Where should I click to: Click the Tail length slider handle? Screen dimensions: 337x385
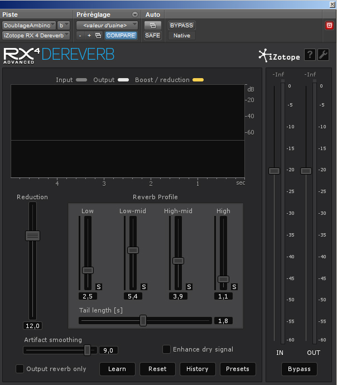click(143, 320)
